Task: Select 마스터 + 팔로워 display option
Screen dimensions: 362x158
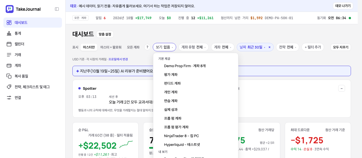Action: click(x=111, y=47)
